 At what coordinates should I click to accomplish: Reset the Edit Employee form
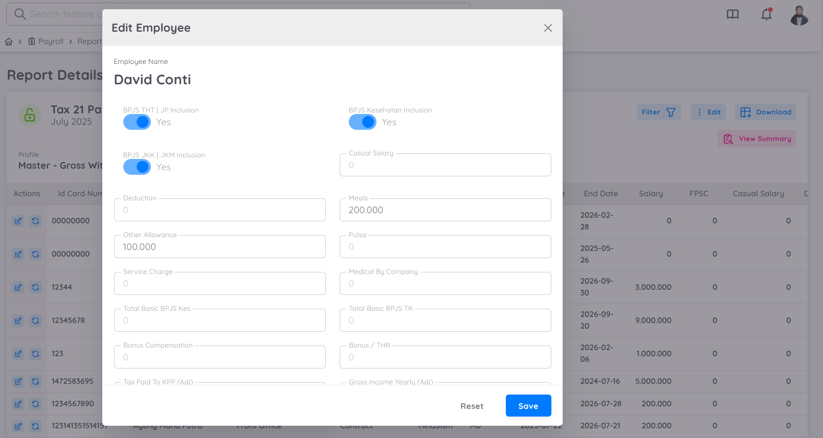point(472,406)
